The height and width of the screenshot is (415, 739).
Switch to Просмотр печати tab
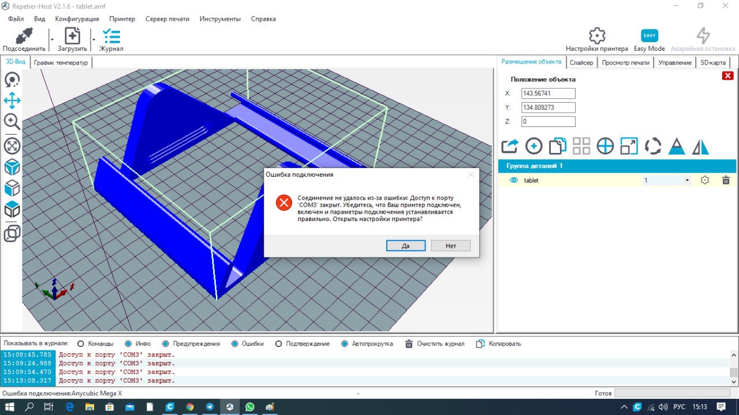pyautogui.click(x=625, y=62)
